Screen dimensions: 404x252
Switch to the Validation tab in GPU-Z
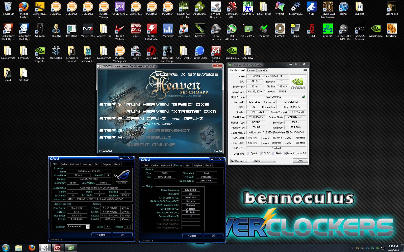[x=262, y=70]
